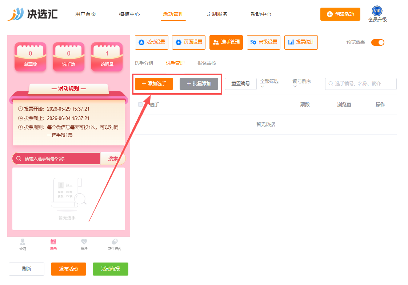Open the 全部筛选 dropdown
Viewport: 408px width, 285px height.
pyautogui.click(x=269, y=84)
